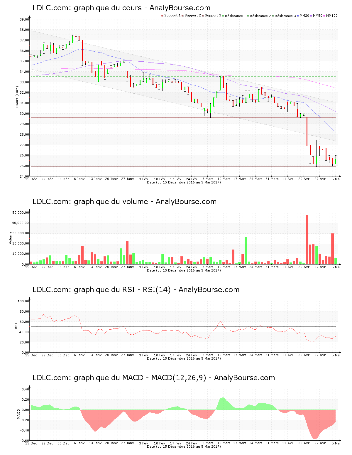Click the date range caption under volume chart
The image size is (352, 455).
click(184, 270)
